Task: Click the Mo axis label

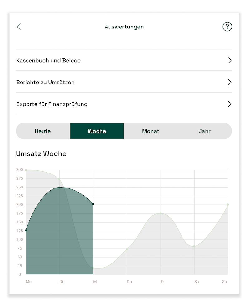Action: (29, 282)
